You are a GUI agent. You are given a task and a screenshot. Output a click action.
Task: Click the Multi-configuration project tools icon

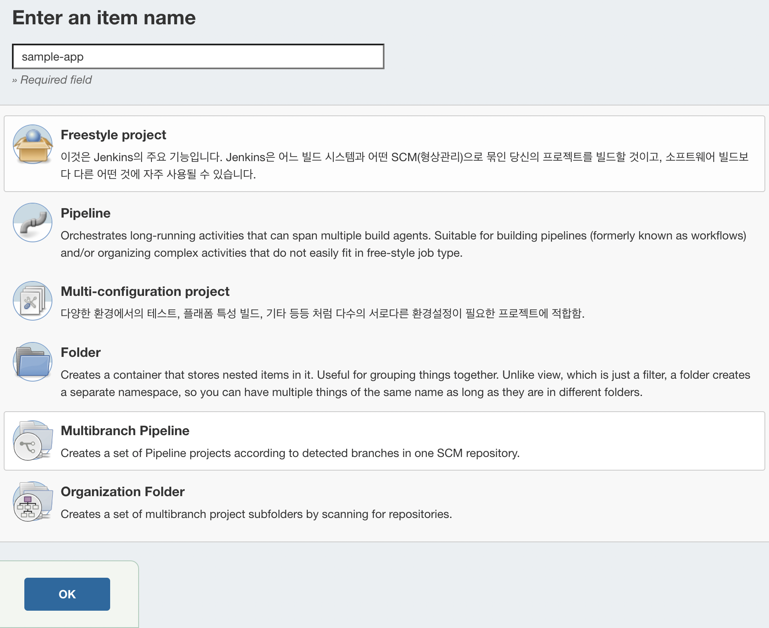(x=33, y=301)
